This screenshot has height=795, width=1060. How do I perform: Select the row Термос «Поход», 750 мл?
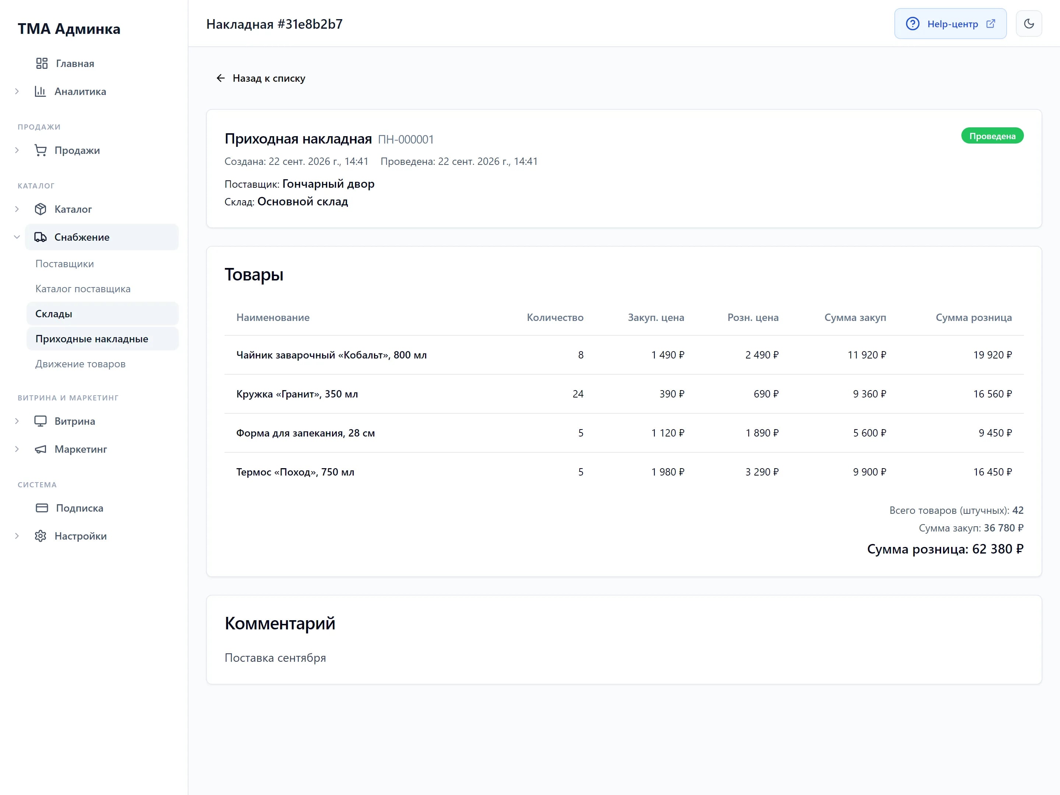624,472
